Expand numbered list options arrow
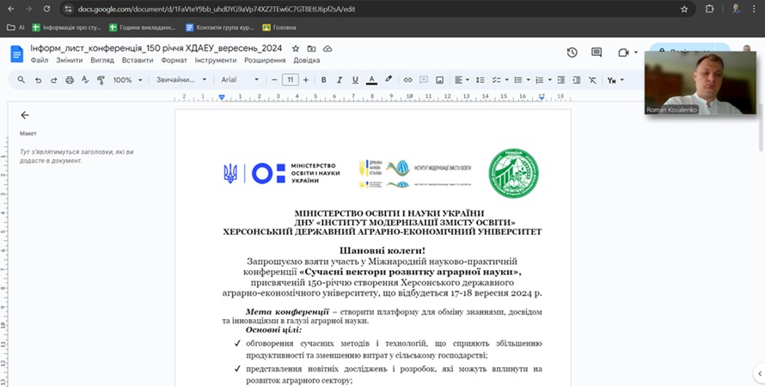This screenshot has height=387, width=765. [x=550, y=80]
